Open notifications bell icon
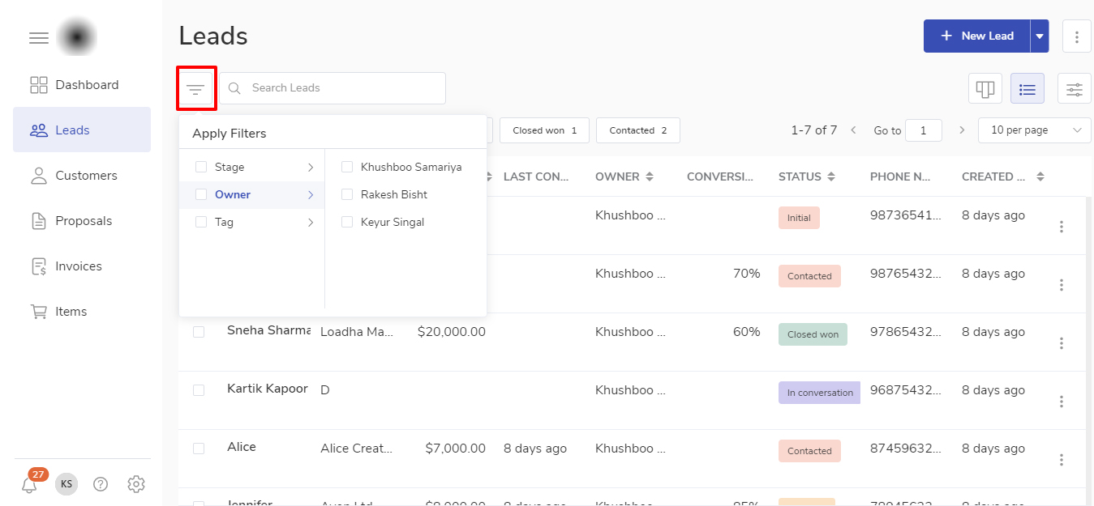This screenshot has width=1094, height=506. tap(29, 485)
